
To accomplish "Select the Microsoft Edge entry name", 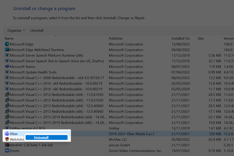I will click(x=21, y=44).
